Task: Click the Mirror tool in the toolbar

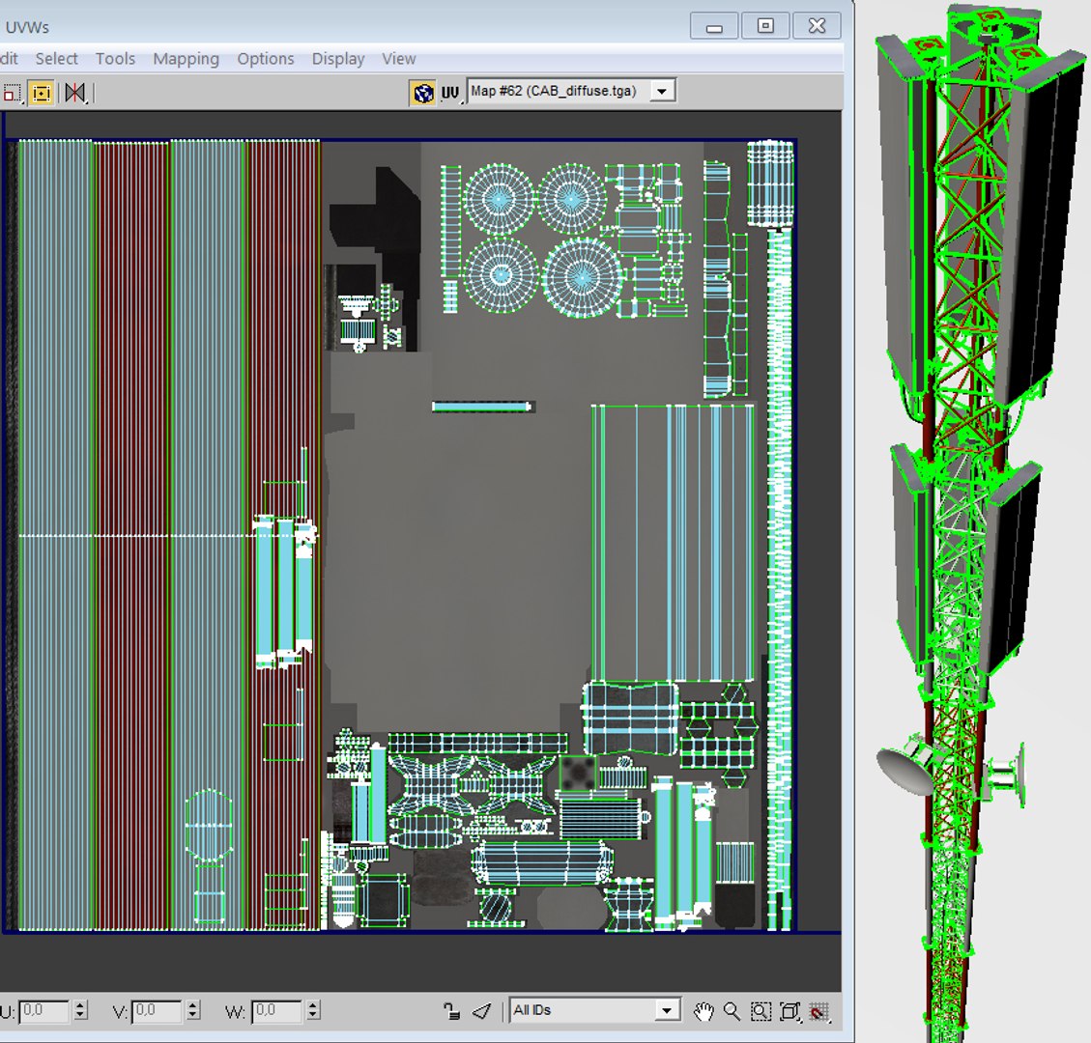Action: point(75,93)
